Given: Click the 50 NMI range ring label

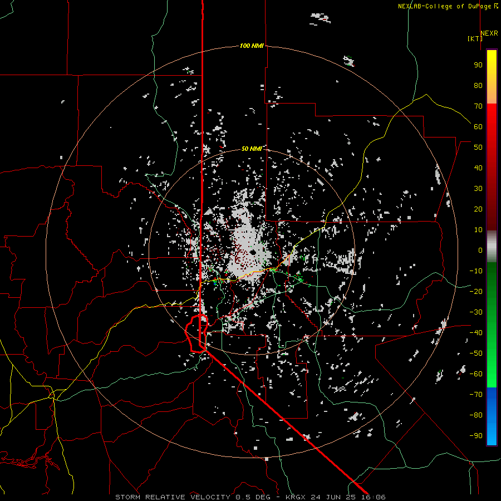Looking at the screenshot, I should pos(252,149).
